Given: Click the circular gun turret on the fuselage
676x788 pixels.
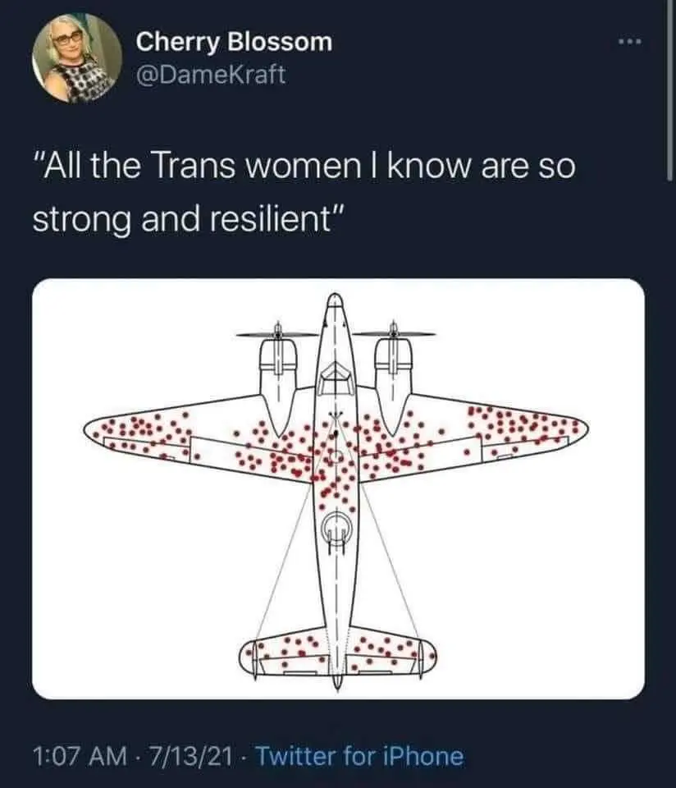Looking at the screenshot, I should click(336, 525).
